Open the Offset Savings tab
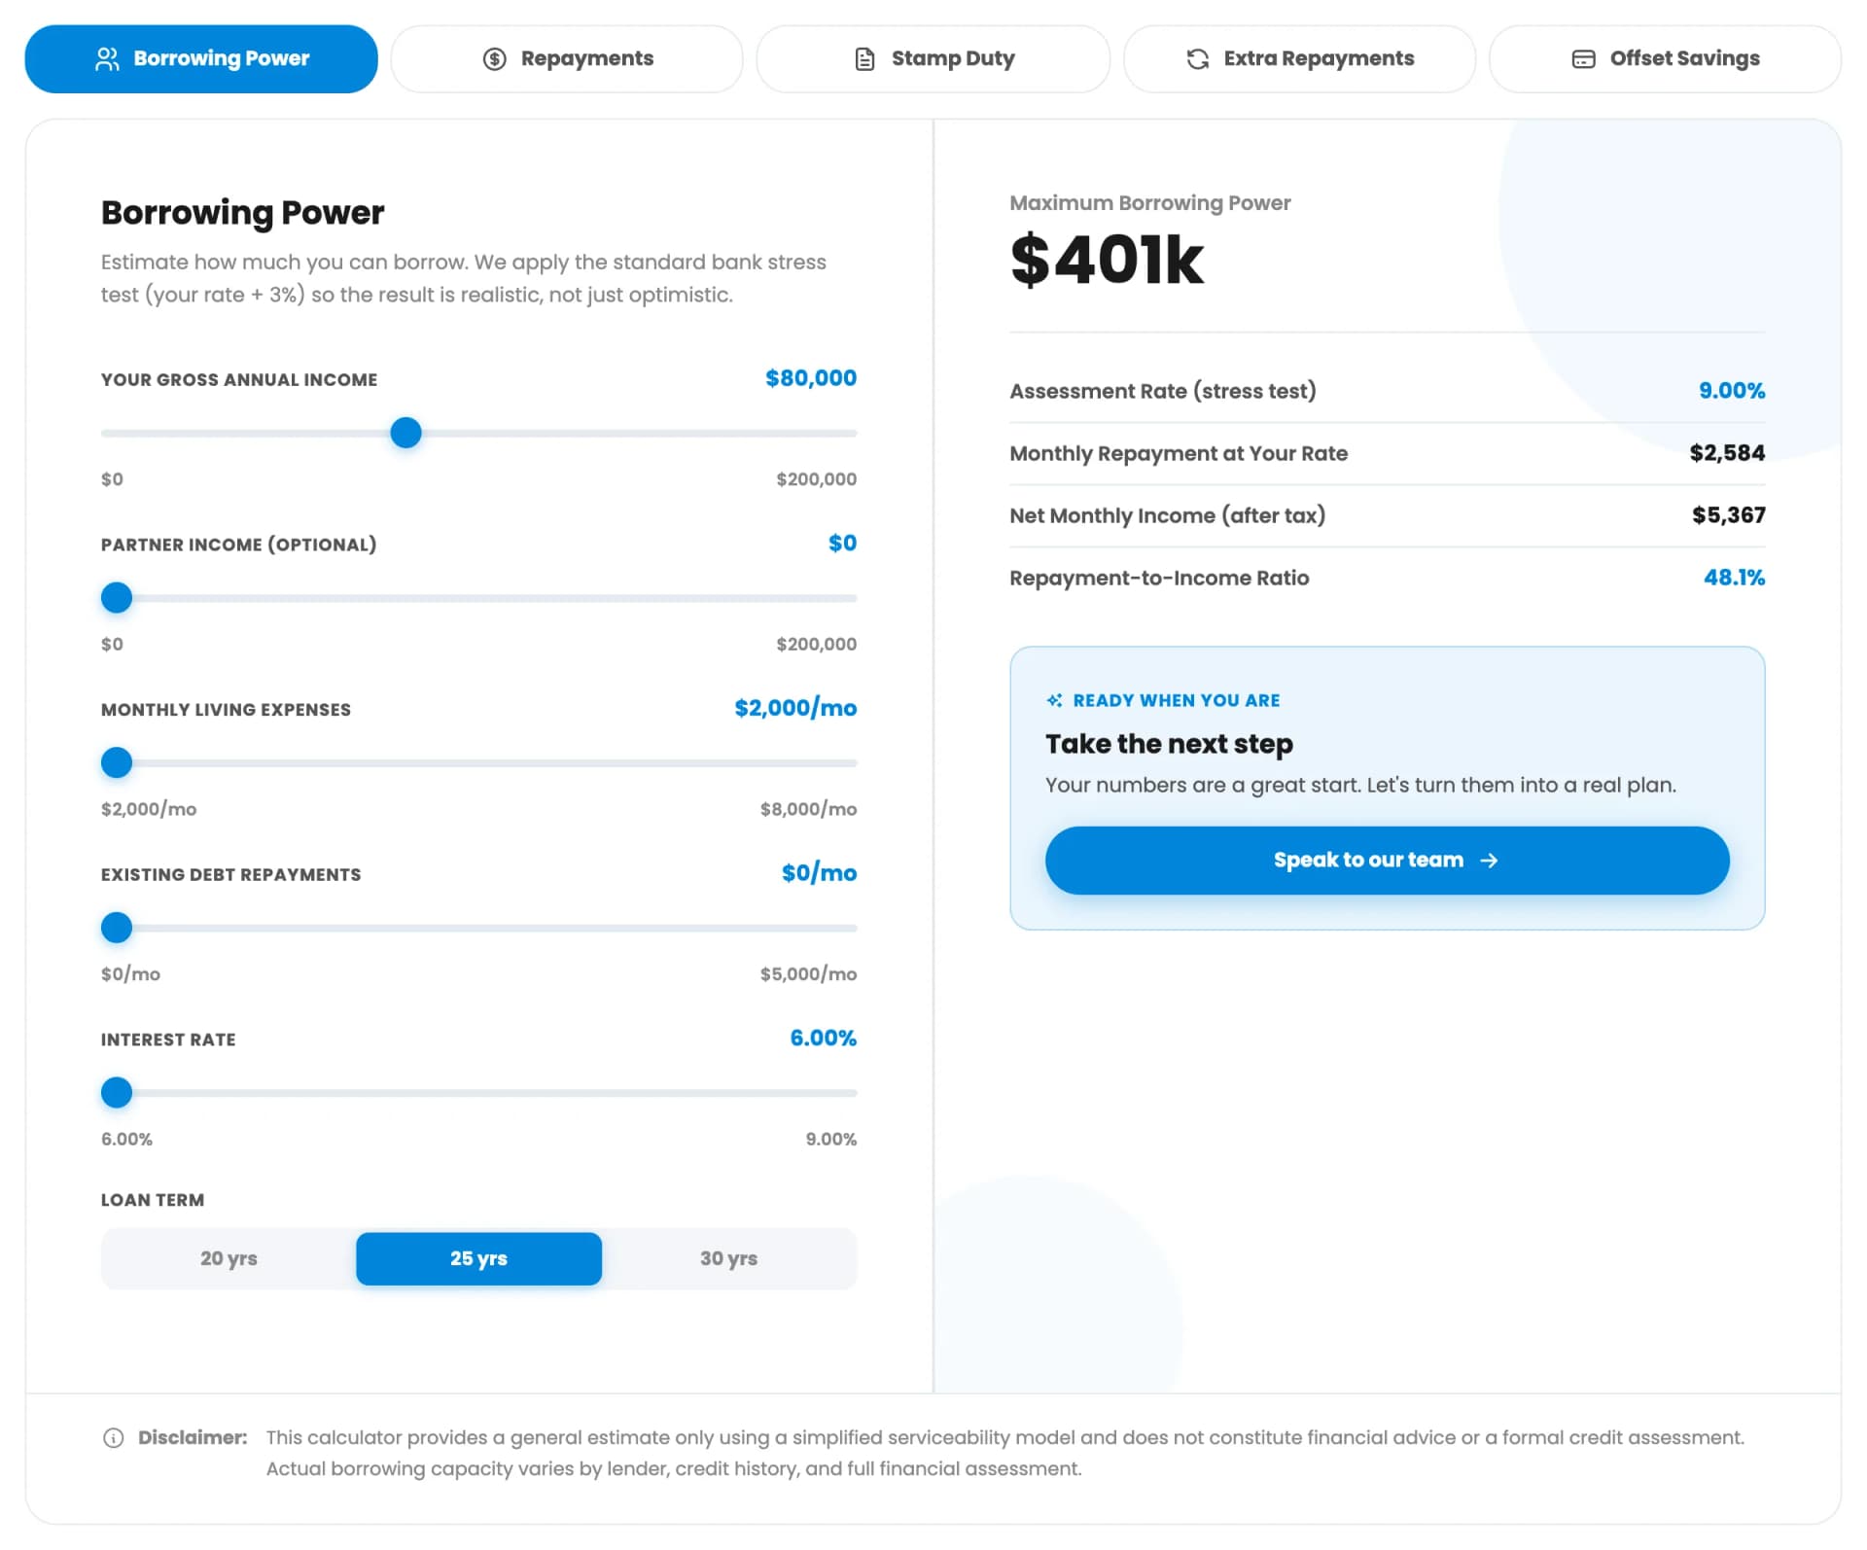 coord(1665,59)
